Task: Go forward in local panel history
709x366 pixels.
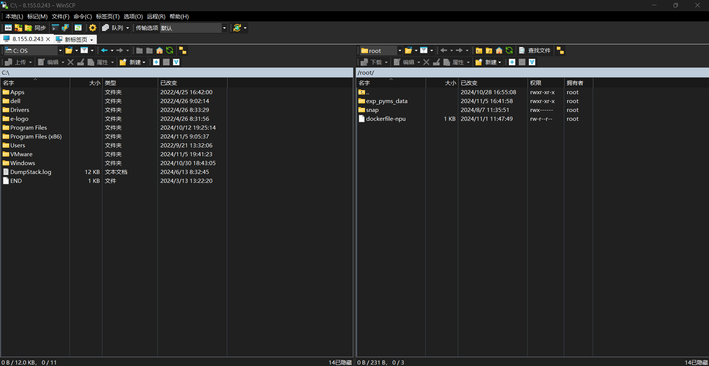Action: coord(120,51)
